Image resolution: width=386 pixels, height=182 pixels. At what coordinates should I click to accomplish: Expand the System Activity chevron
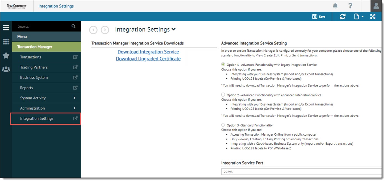75,98
